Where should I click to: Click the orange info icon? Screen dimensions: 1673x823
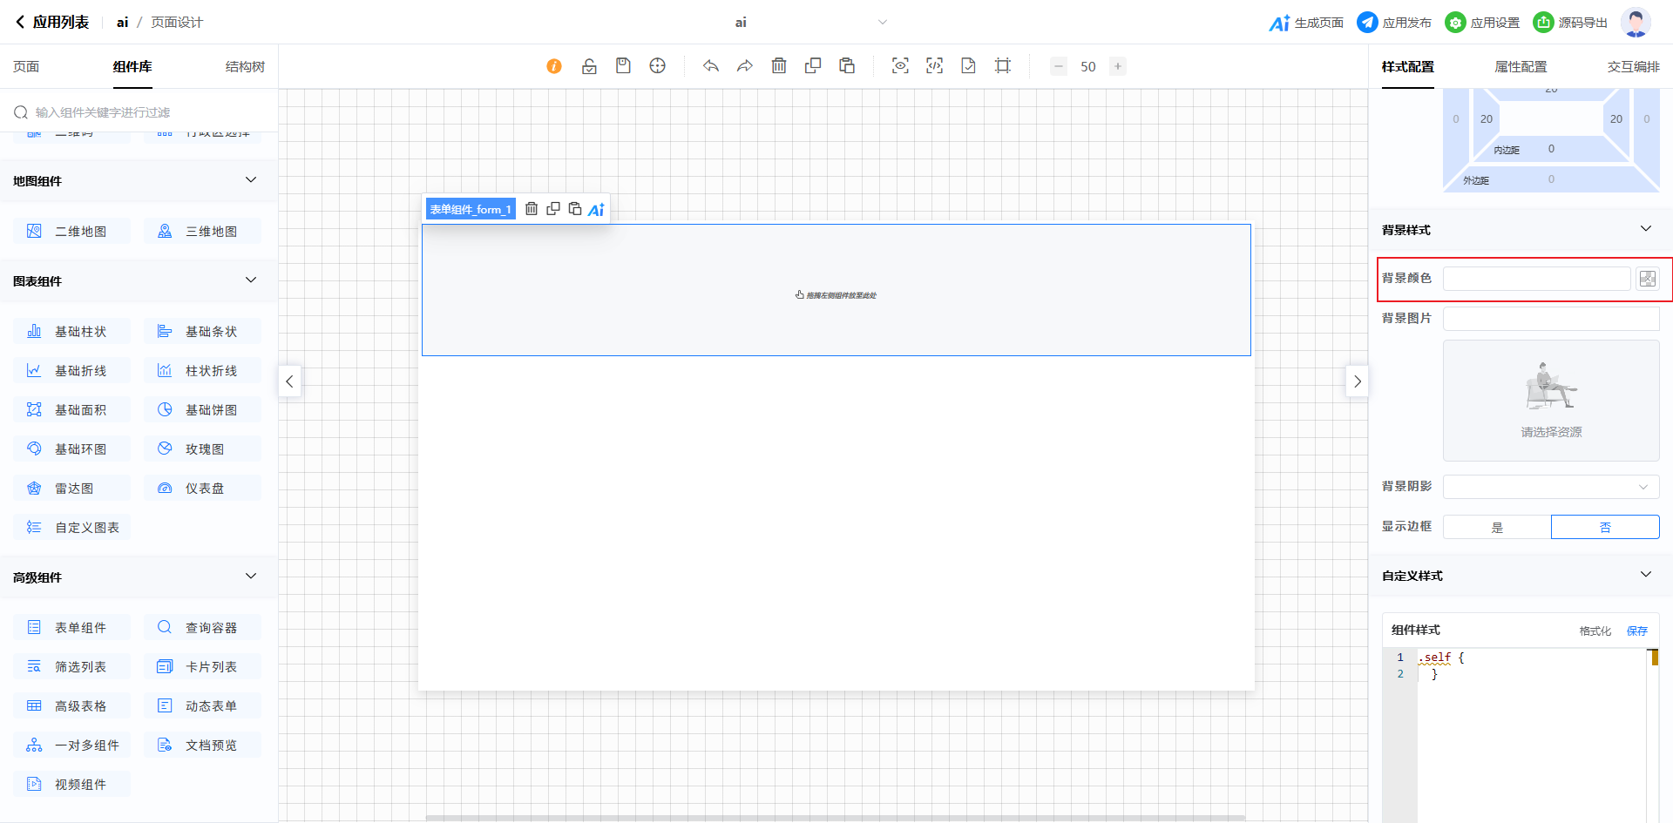(x=554, y=66)
